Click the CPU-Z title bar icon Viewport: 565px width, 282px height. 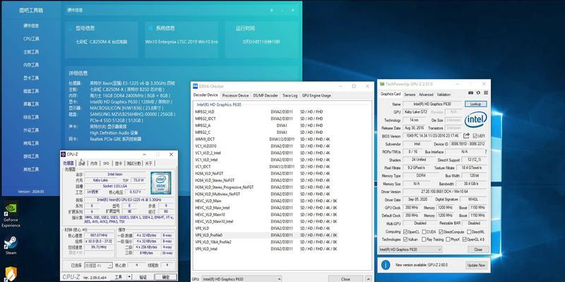(64, 154)
